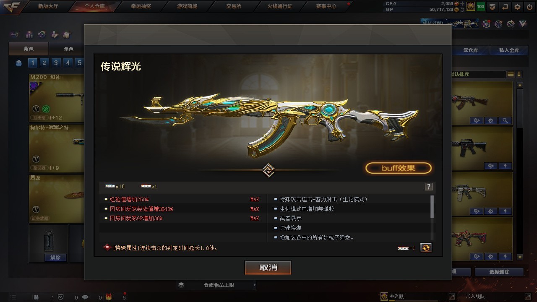
Task: Select backpack slot 2
Action: pyautogui.click(x=44, y=63)
